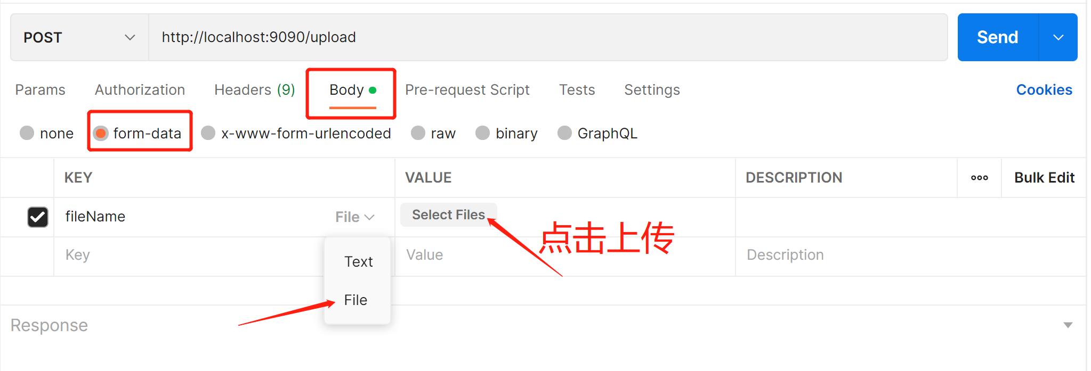Open the POST method dropdown

(x=79, y=37)
